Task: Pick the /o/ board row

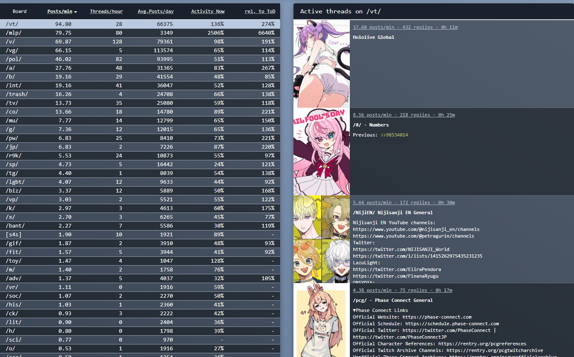Action: [140, 348]
